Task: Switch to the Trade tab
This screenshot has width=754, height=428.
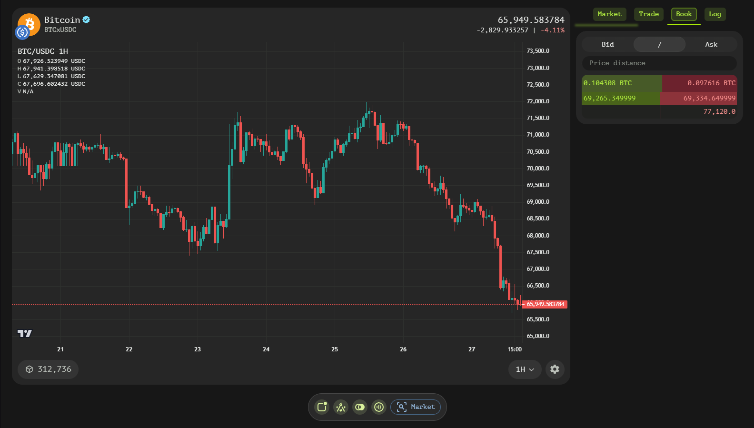Action: tap(648, 14)
